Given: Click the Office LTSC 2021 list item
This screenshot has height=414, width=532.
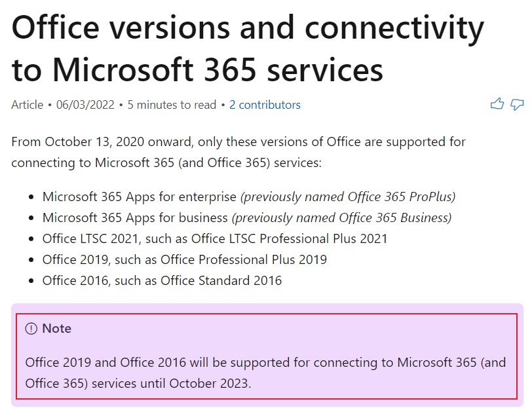Looking at the screenshot, I should pyautogui.click(x=215, y=238).
